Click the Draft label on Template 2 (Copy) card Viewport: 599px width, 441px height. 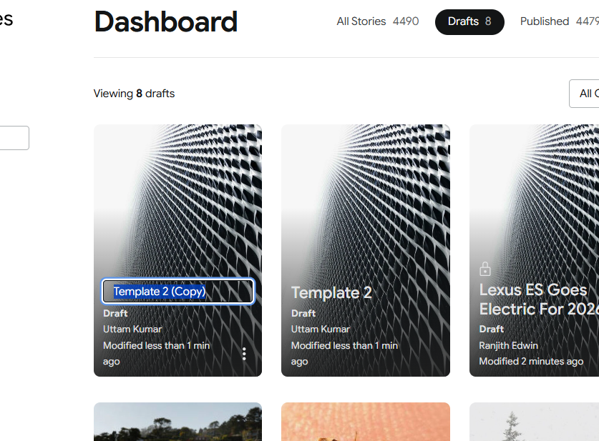[115, 313]
